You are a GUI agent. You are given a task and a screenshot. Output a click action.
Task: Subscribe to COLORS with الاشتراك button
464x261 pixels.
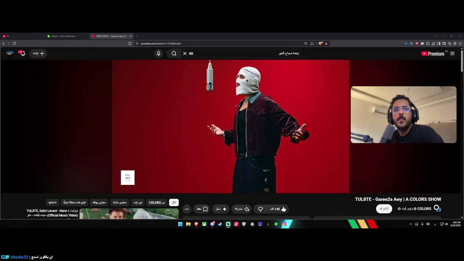pos(384,209)
